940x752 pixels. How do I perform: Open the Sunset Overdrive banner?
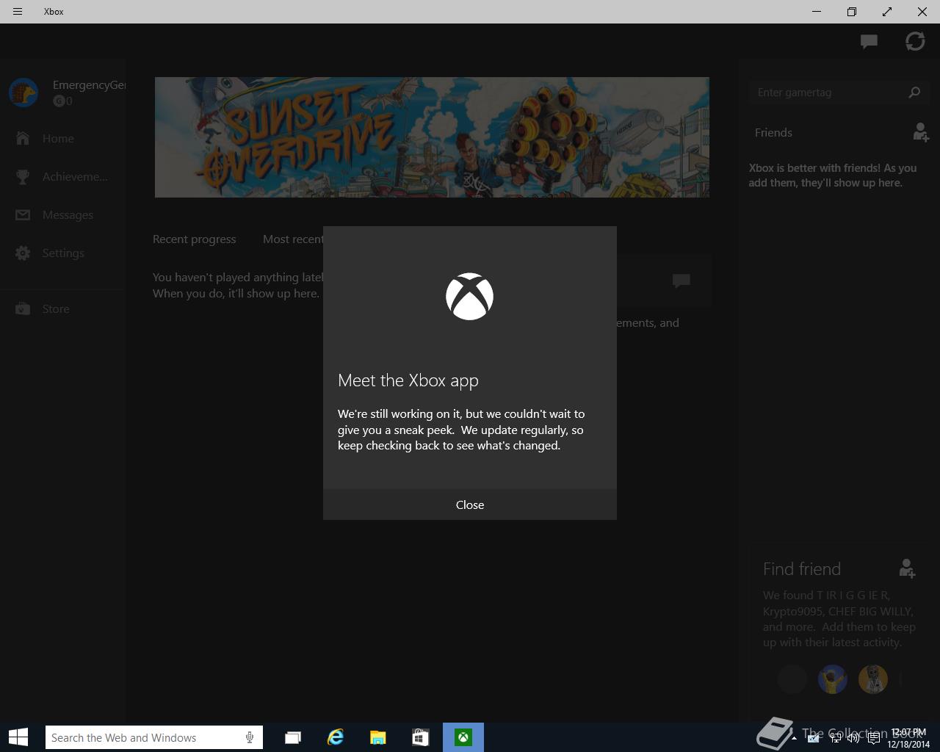pyautogui.click(x=432, y=137)
